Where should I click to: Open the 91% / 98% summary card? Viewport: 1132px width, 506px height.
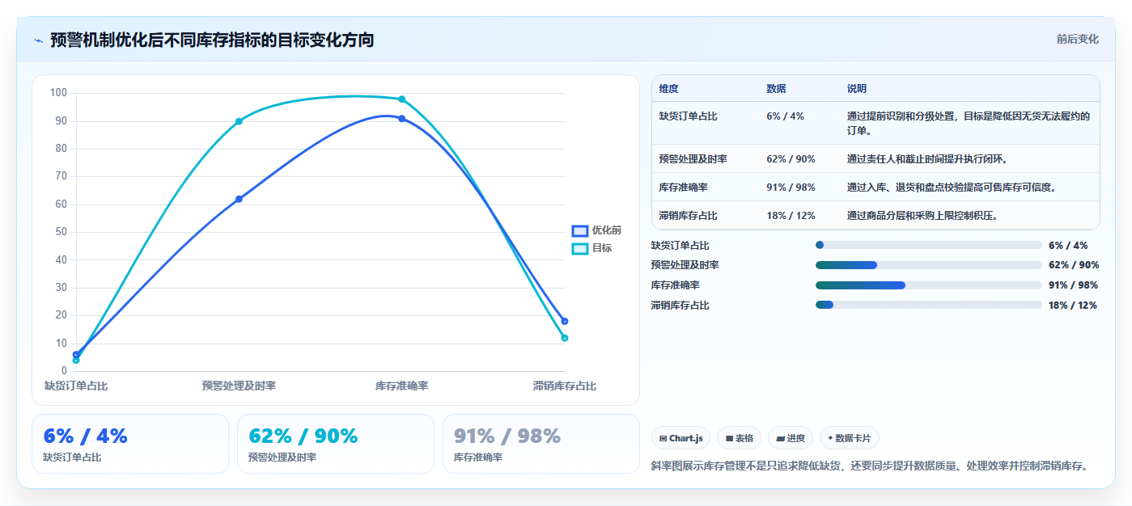point(541,444)
